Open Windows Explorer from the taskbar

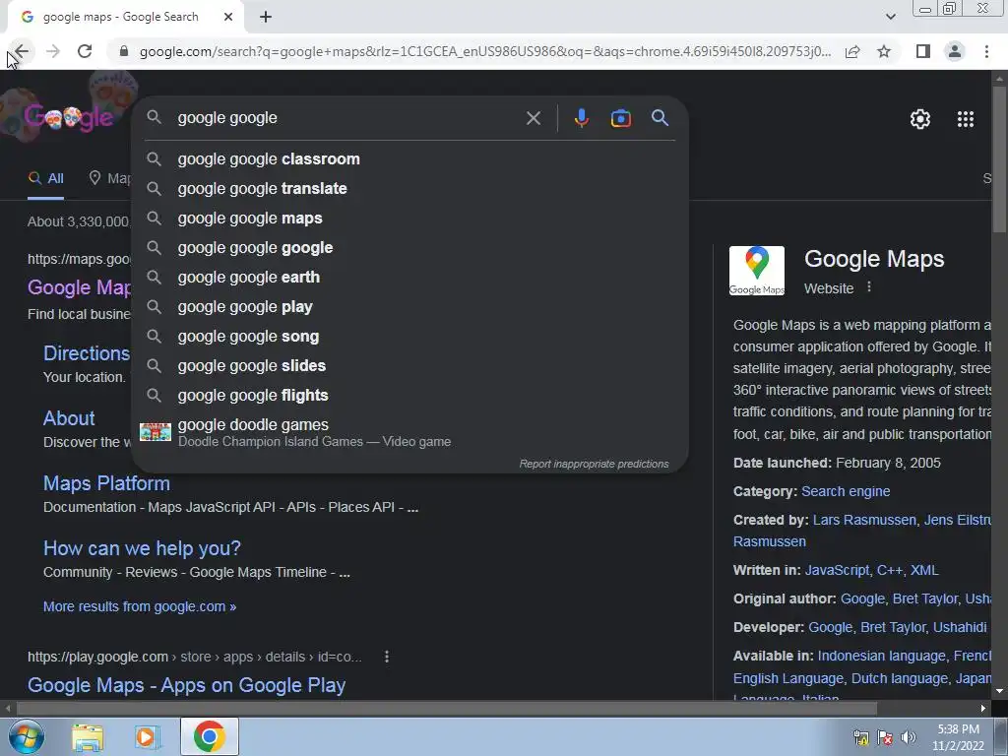pos(88,737)
